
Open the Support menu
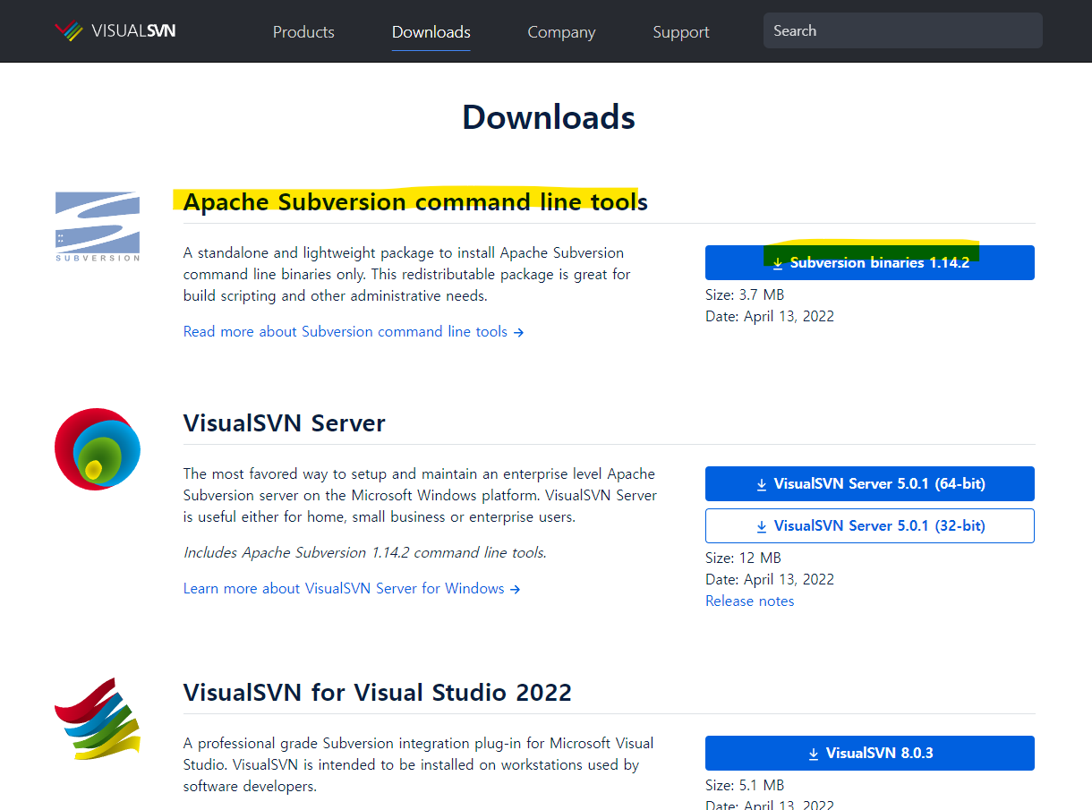pos(681,31)
